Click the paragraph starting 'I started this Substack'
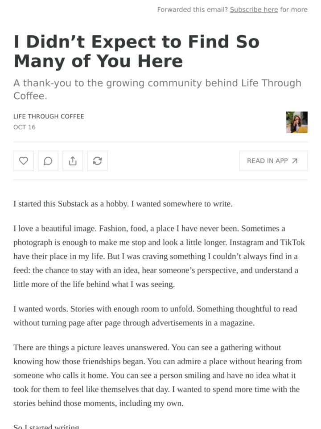Screen dimensions: 321x429 point(123,204)
